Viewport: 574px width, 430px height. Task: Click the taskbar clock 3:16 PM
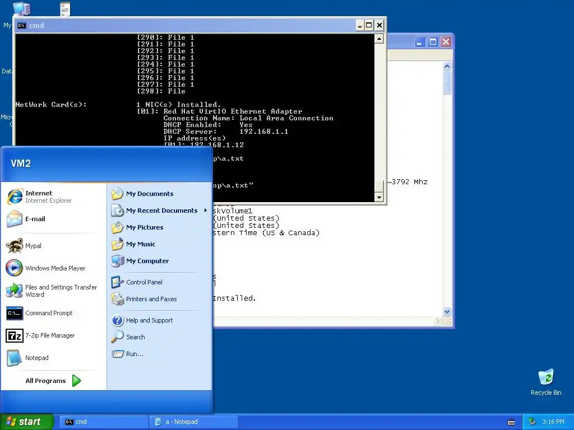tap(553, 422)
